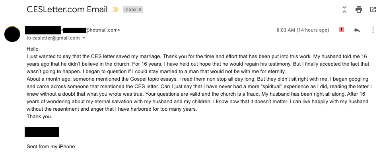
Task: Open the three-dot more options menu
Action: coord(373,30)
